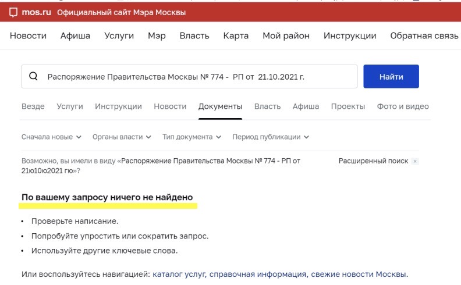Switch to the Фото и видео tab

(403, 106)
